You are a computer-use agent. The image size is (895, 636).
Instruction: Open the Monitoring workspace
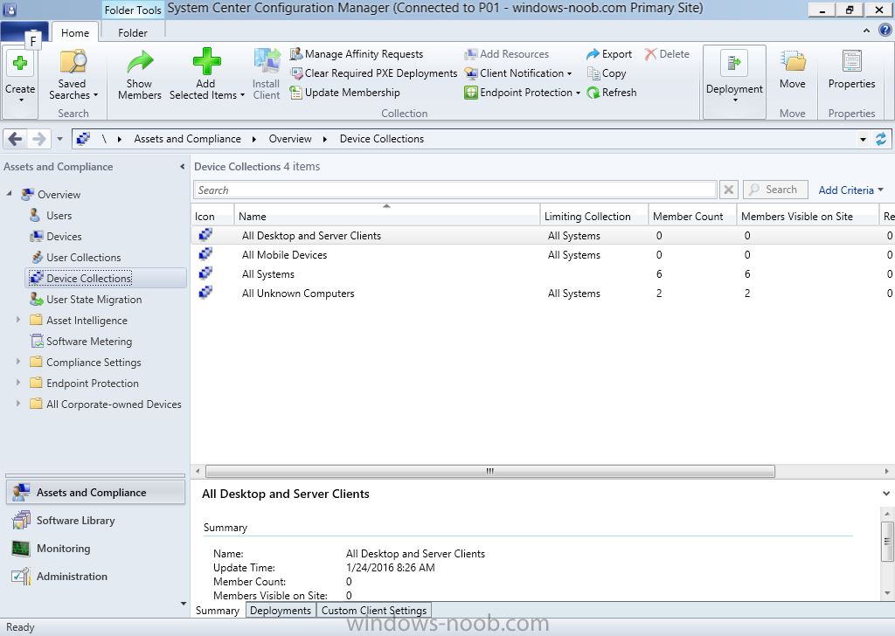click(x=95, y=549)
